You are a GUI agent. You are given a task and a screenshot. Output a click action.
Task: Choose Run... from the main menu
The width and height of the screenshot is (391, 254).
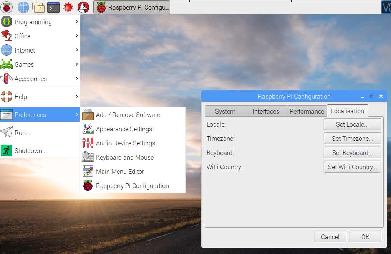pos(40,132)
